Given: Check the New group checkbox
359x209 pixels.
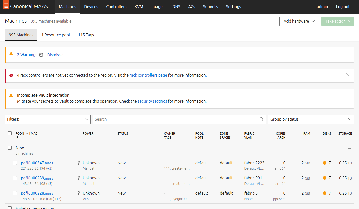Looking at the screenshot, I should click(9, 147).
